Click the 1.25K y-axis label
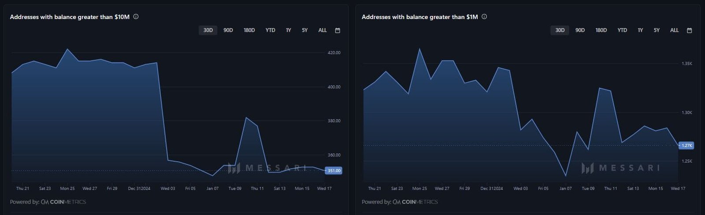705x215 pixels. pos(687,161)
